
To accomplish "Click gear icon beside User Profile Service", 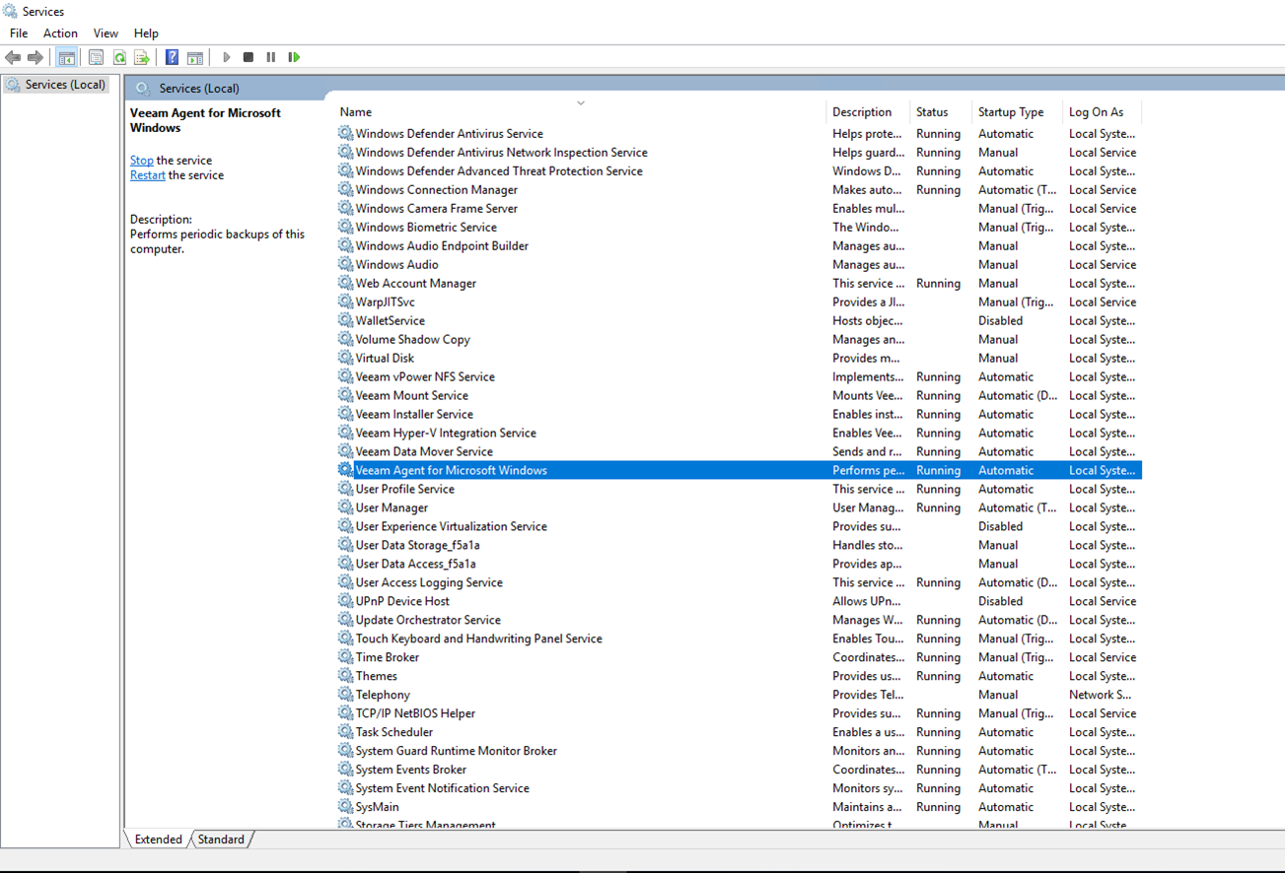I will pos(345,489).
